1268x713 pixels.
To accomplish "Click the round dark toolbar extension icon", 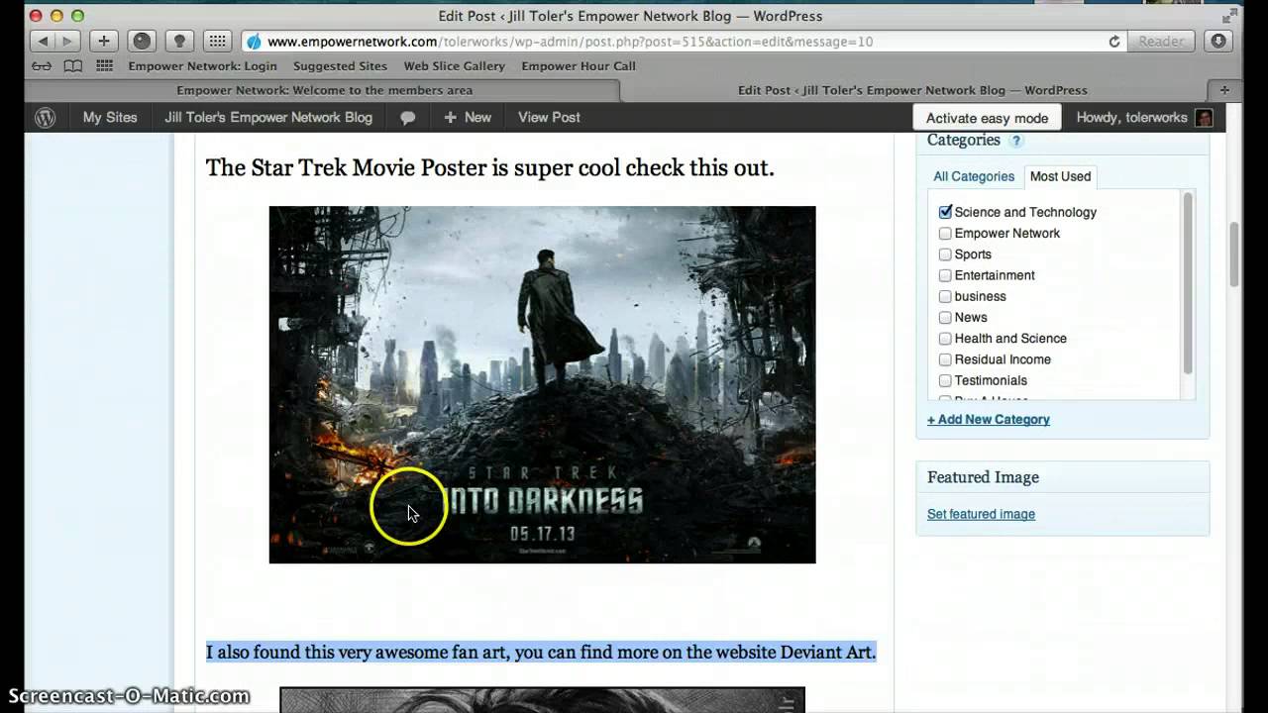I will click(x=142, y=42).
